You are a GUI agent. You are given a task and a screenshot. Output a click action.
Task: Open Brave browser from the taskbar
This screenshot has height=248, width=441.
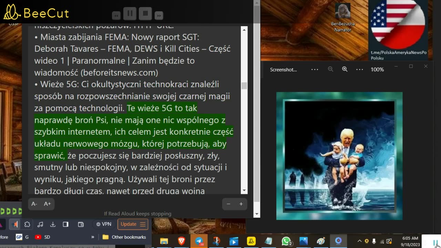[x=182, y=241]
